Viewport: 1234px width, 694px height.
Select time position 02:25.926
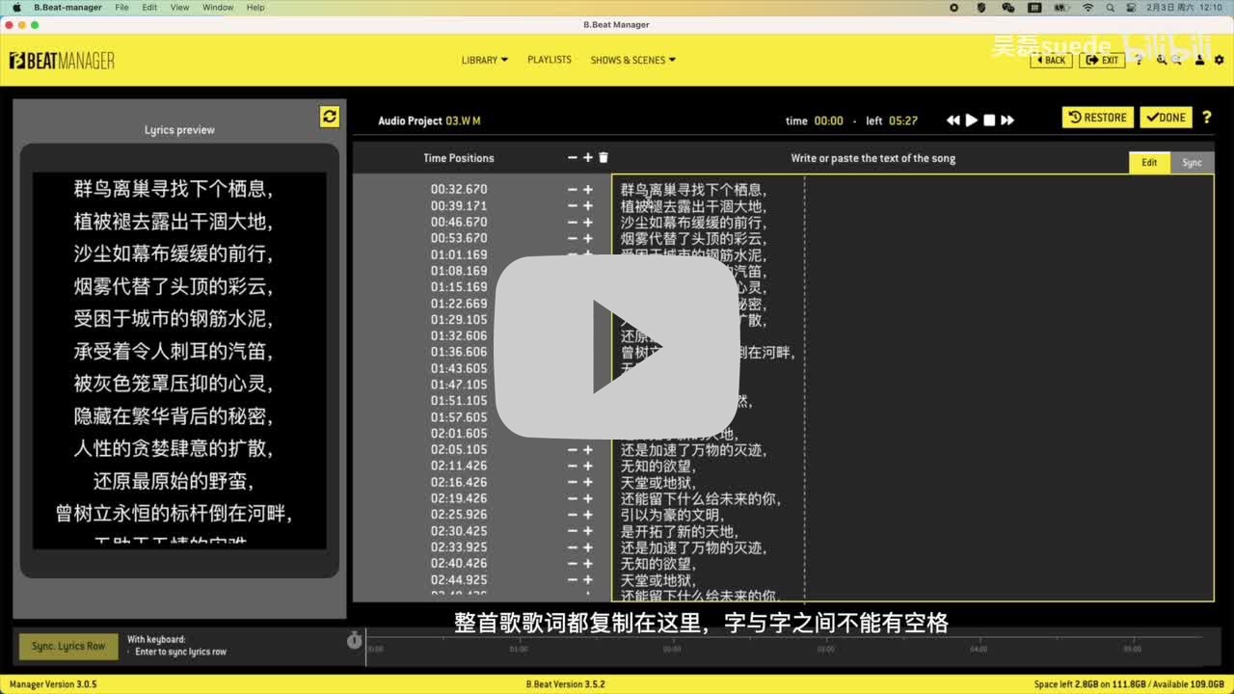coord(459,515)
